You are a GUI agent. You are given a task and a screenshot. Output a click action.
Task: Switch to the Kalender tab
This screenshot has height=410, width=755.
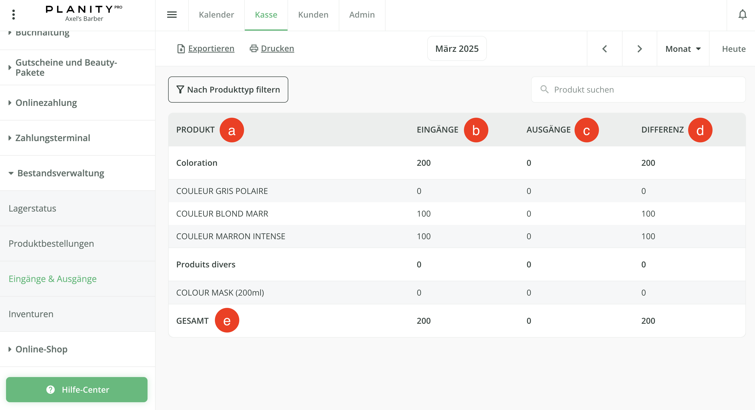pos(216,15)
